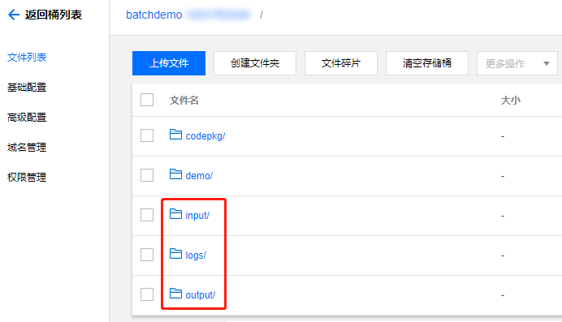
Task: Select 权限管理 from the sidebar
Action: [27, 178]
